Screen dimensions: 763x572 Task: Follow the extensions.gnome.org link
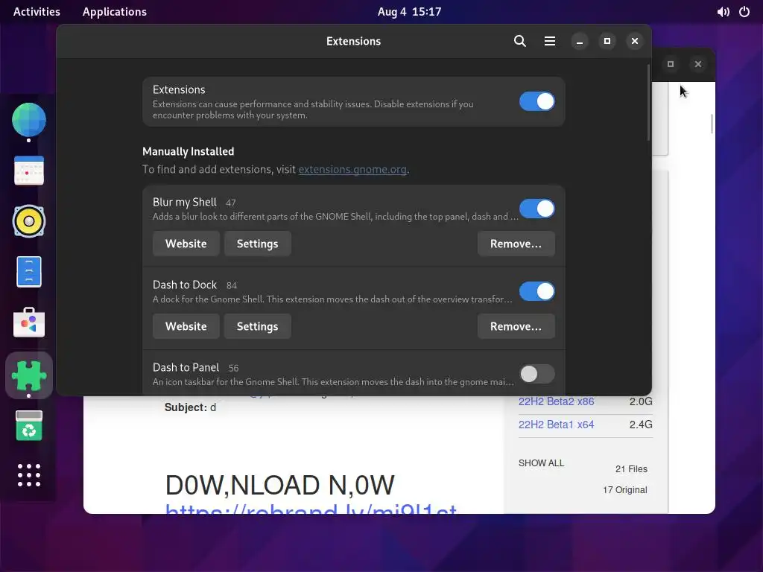(352, 169)
